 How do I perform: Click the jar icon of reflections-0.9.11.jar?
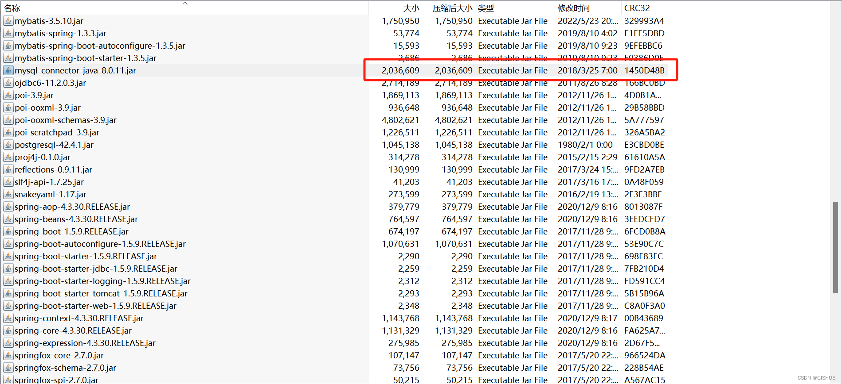[8, 169]
